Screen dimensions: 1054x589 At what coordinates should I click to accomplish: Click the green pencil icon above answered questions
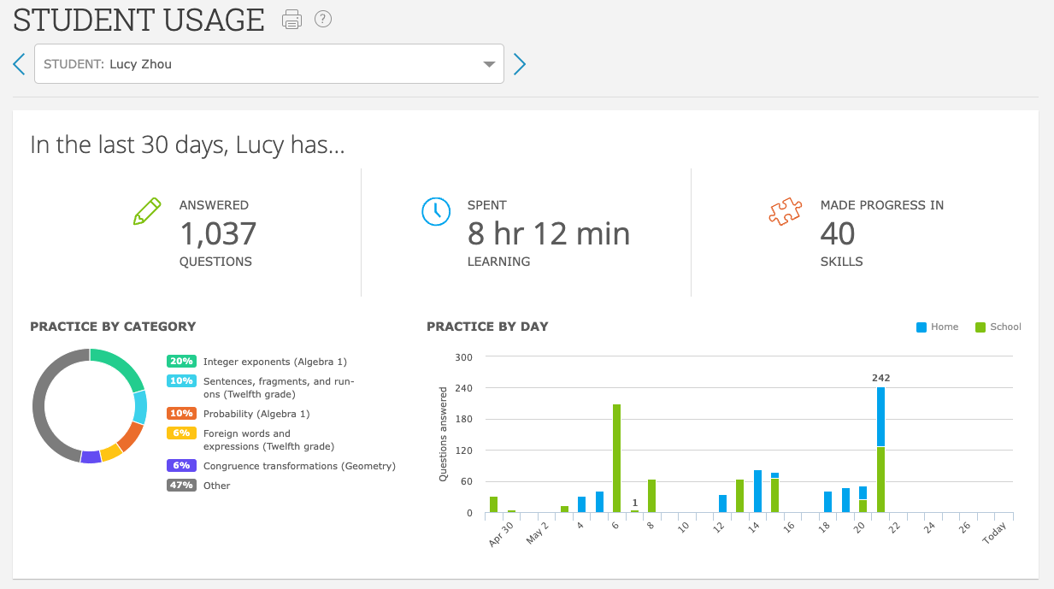[147, 211]
